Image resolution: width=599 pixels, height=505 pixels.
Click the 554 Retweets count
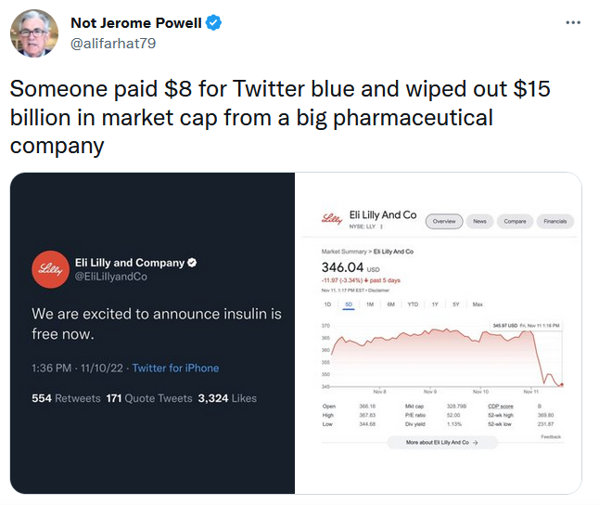point(65,398)
